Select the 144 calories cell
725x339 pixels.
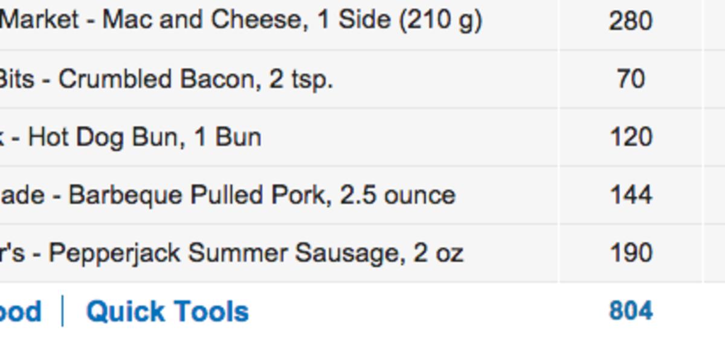click(x=630, y=195)
